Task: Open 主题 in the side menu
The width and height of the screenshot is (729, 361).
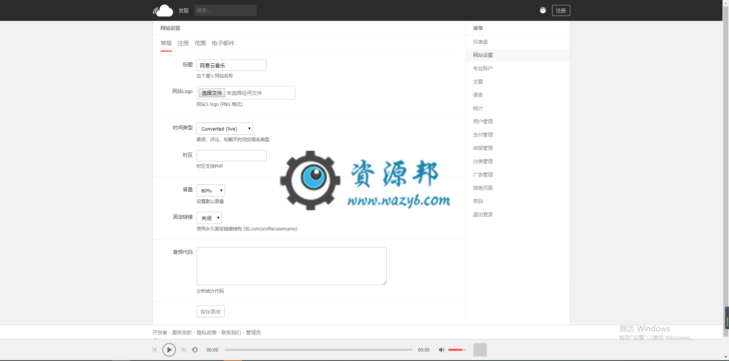Action: [518, 82]
